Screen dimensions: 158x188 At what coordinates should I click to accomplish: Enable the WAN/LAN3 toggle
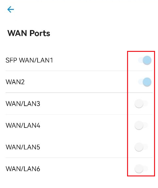[141, 104]
